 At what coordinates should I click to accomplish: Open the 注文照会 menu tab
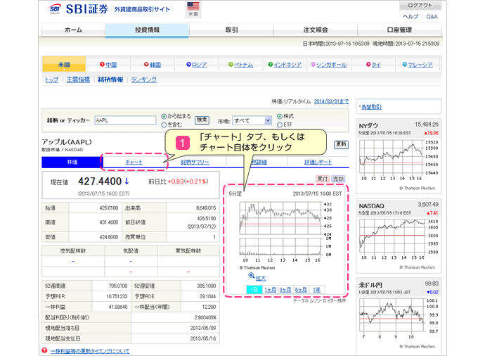[x=316, y=30]
